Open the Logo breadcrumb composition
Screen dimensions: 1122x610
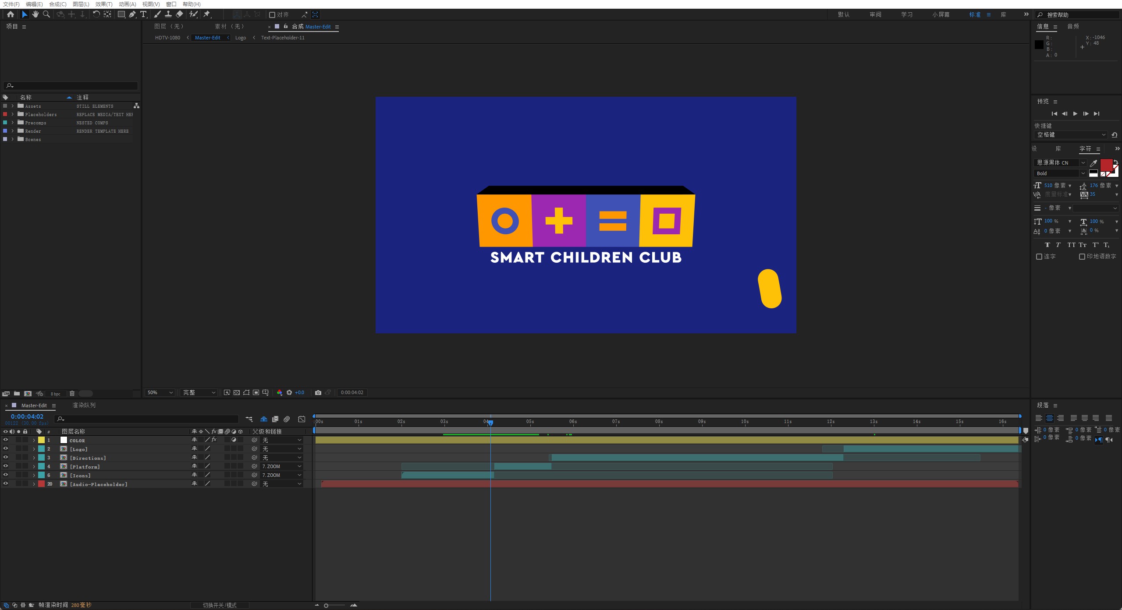click(x=241, y=38)
